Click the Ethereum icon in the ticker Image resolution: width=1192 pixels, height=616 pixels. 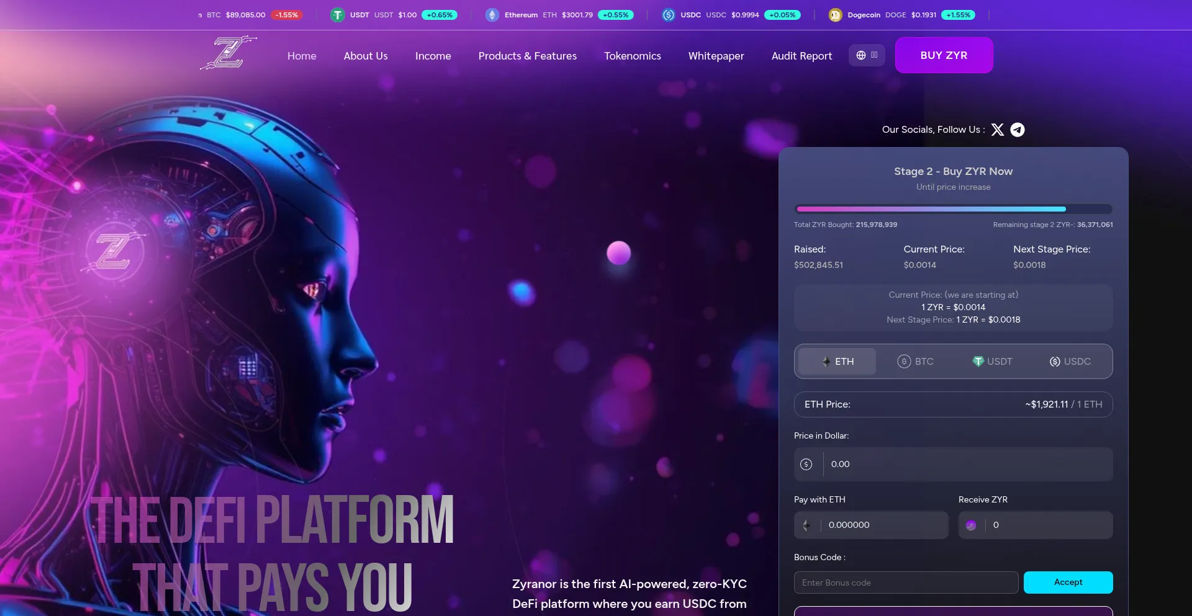click(492, 15)
